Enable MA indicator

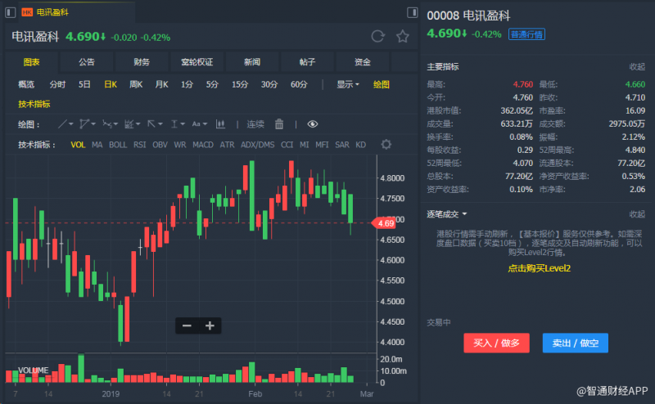pos(97,145)
